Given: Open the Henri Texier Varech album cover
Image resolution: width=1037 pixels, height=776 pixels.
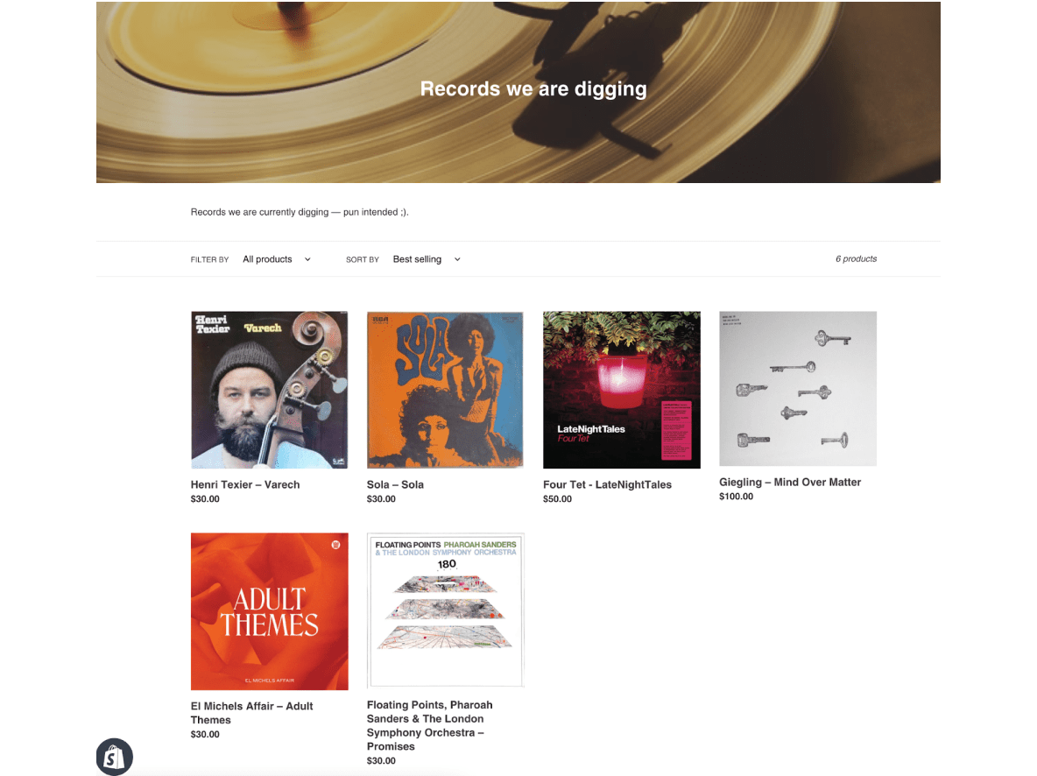Looking at the screenshot, I should pos(269,390).
